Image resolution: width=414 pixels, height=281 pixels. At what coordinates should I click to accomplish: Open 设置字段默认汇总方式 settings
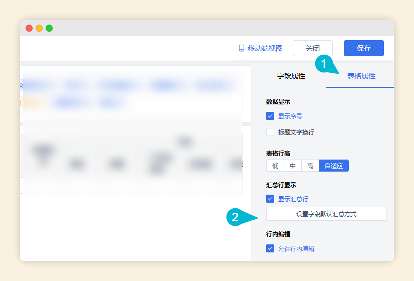[x=326, y=214]
